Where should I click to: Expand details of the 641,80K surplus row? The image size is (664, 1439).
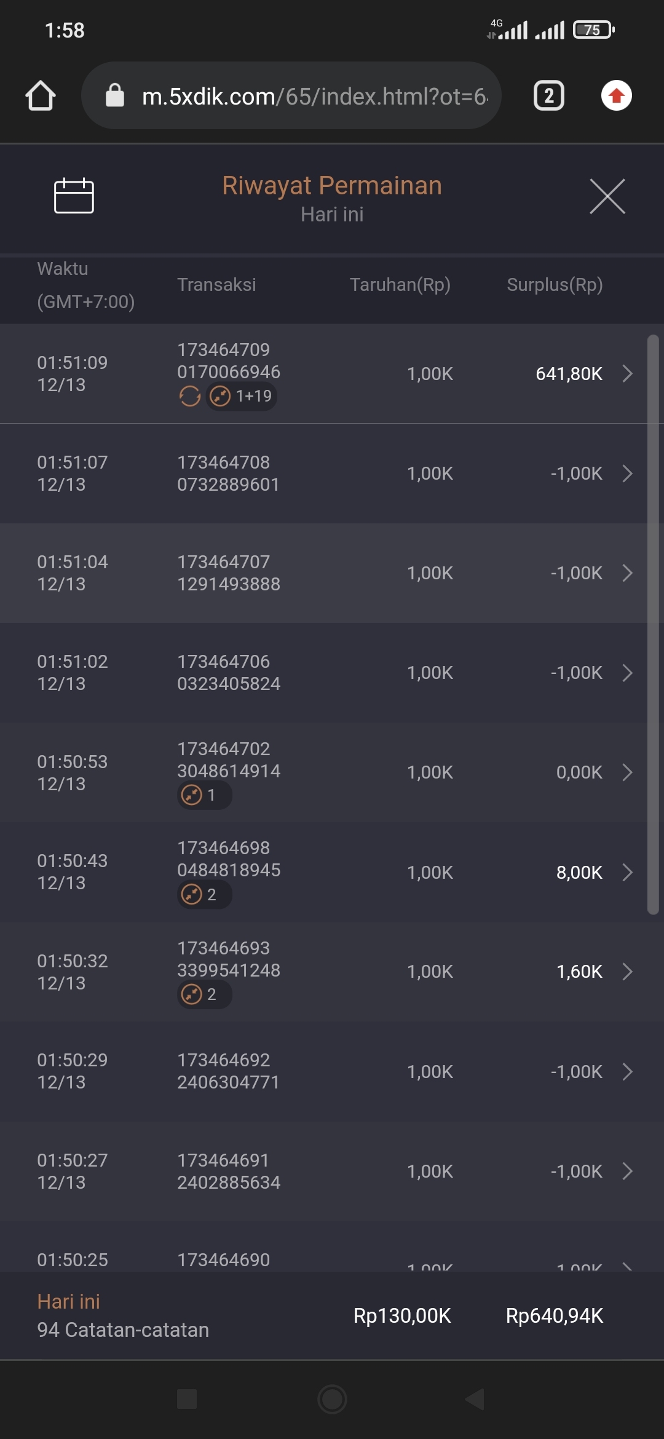click(x=627, y=373)
